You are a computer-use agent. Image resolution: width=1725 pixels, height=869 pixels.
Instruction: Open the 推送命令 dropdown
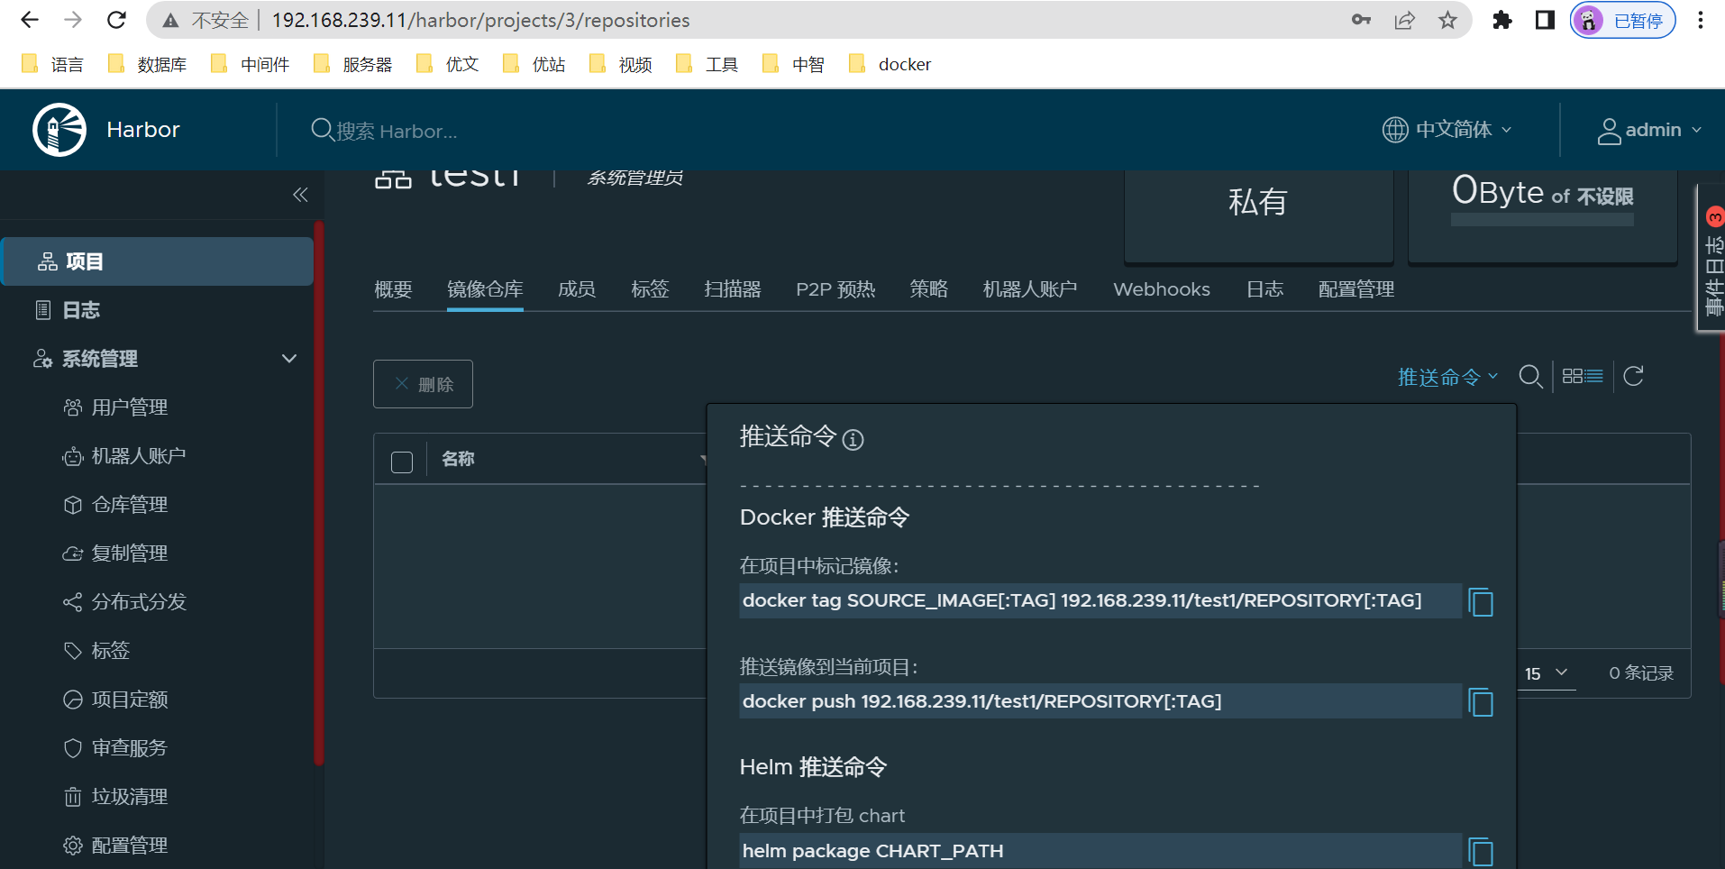[1446, 377]
